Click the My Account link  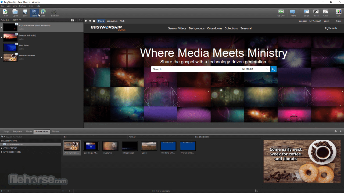tap(315, 21)
